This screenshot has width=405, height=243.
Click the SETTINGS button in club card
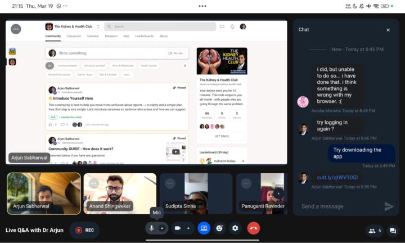222,136
